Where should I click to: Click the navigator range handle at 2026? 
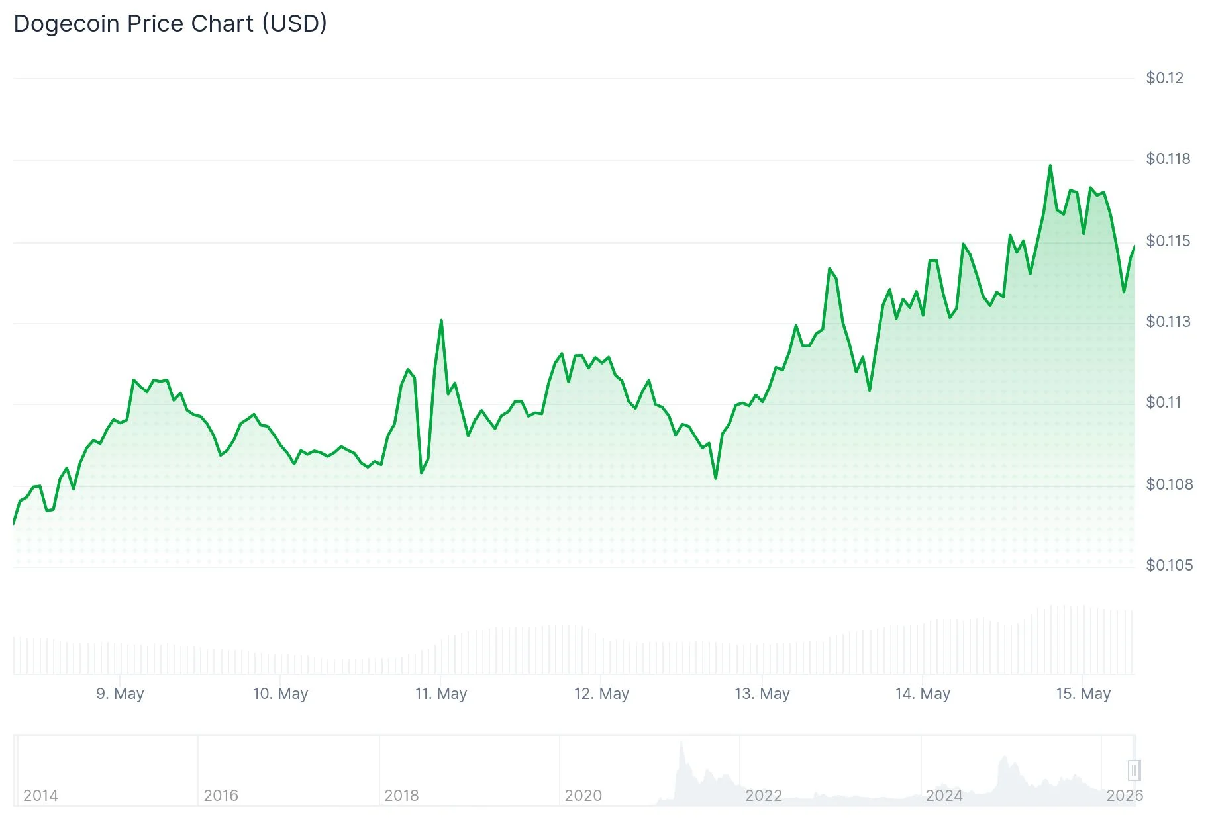(1133, 770)
